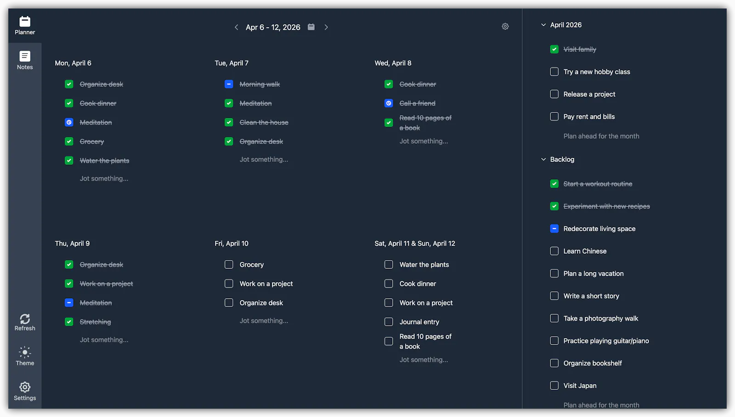Click the Organize bookshelf item text
This screenshot has width=735, height=417.
tap(593, 363)
